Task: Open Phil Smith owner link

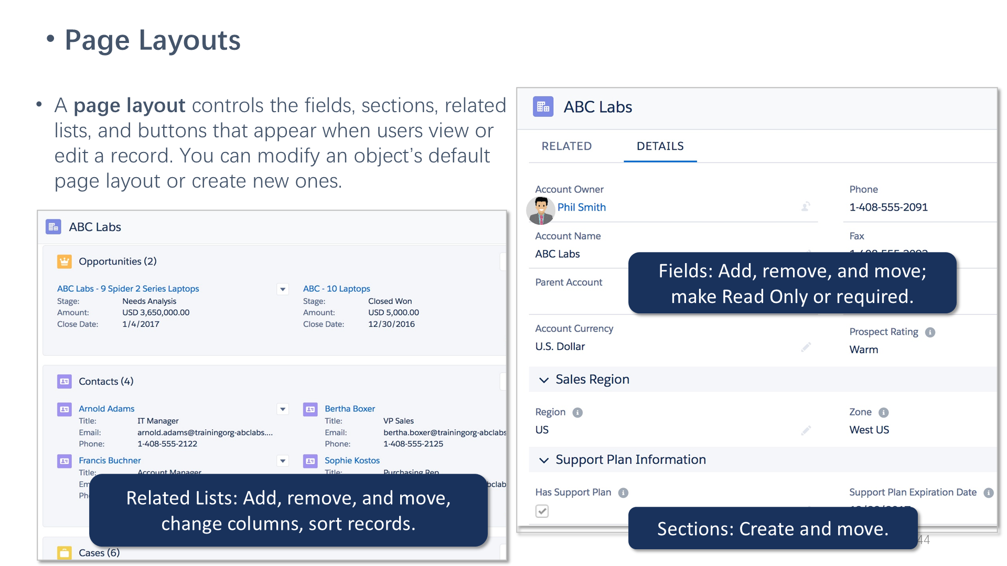Action: point(581,207)
